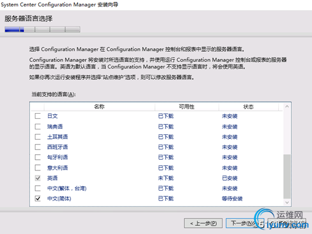The width and height of the screenshot is (312, 234).
Task: Click the setup progress bar
Action: (x=42, y=29)
